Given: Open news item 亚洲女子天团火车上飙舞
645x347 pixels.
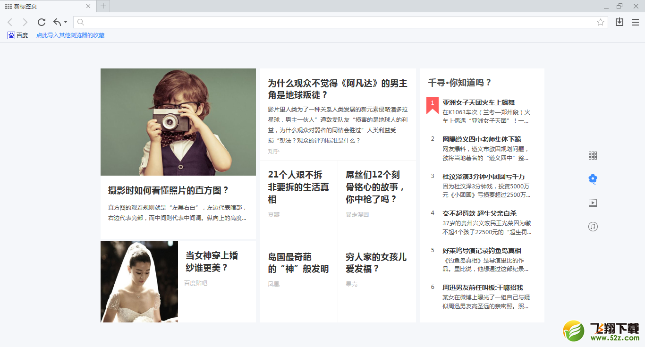Looking at the screenshot, I should (478, 102).
